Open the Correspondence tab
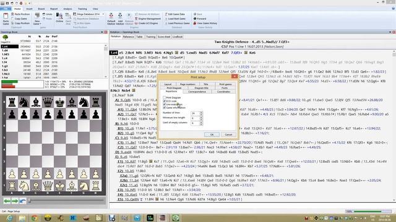396x222 pixels. pyautogui.click(x=197, y=92)
